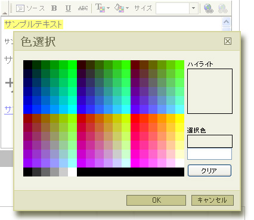This screenshot has width=254, height=220.
Task: Pick the pure red color swatch
Action: coord(135,119)
